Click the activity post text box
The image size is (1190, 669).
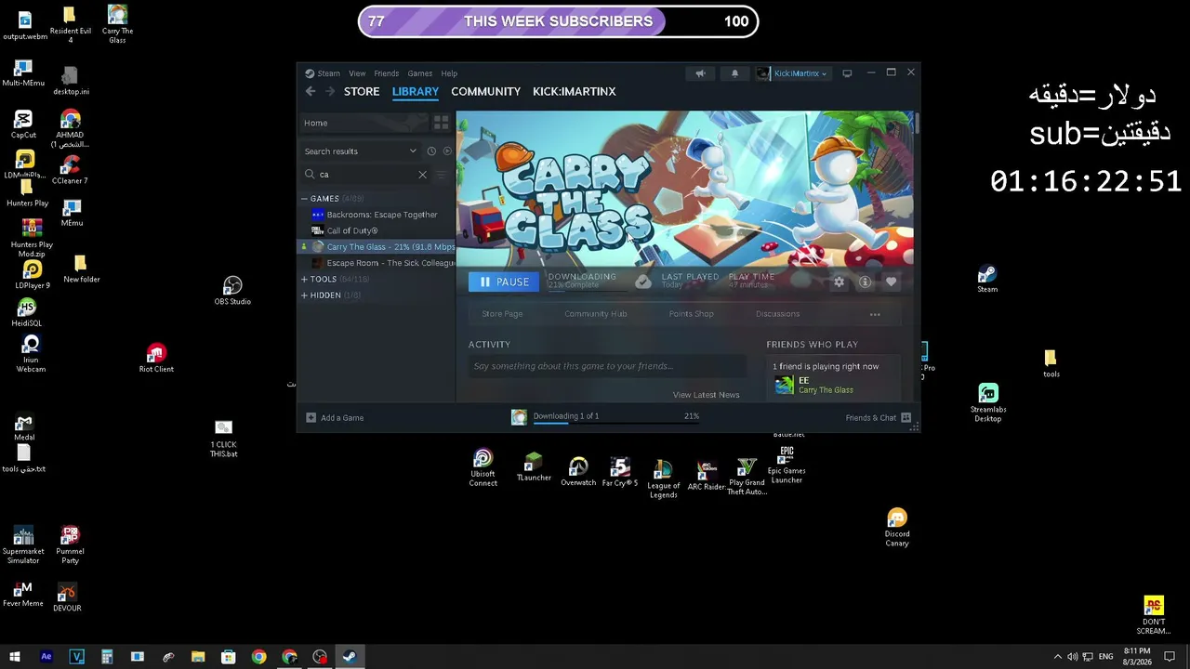pos(608,366)
